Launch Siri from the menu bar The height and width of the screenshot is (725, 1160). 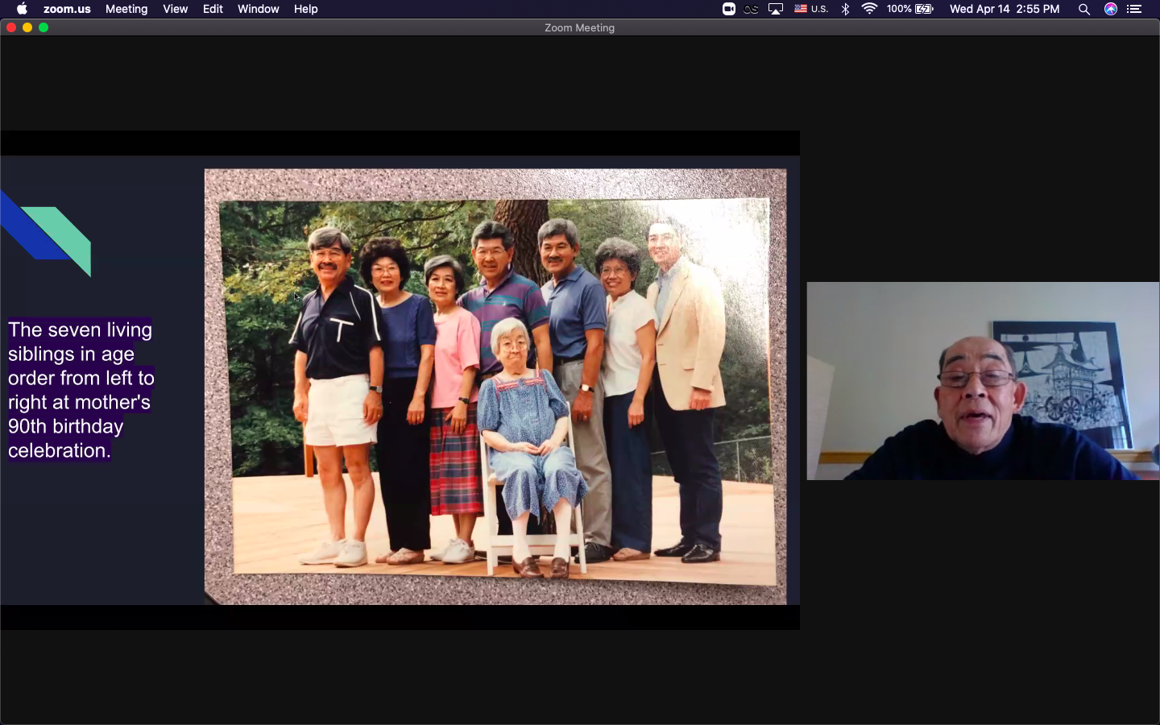[1111, 9]
